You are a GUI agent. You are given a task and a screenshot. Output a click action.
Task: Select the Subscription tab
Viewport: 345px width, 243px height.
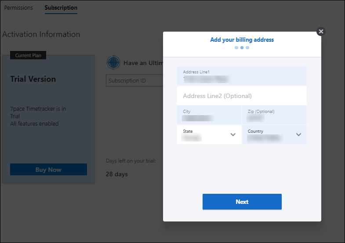click(61, 8)
